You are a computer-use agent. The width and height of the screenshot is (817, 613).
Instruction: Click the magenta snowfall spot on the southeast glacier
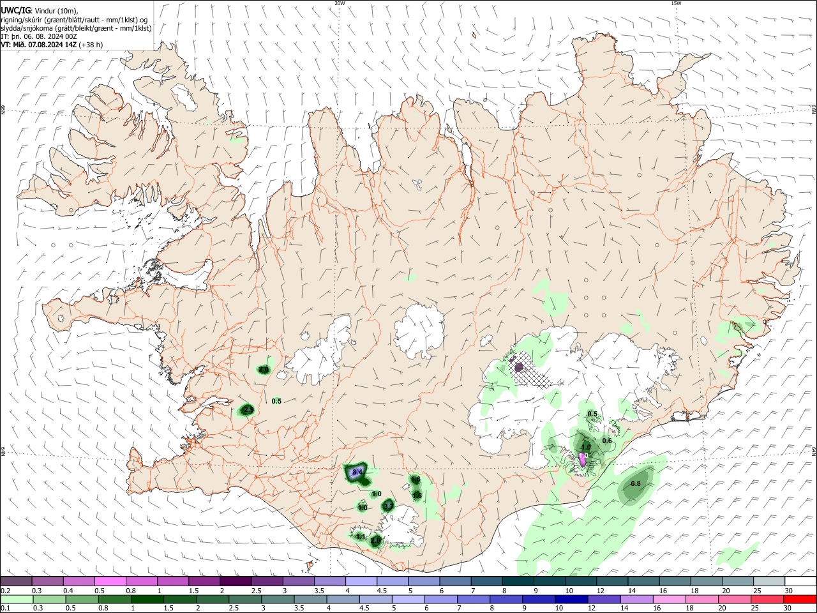pos(582,458)
